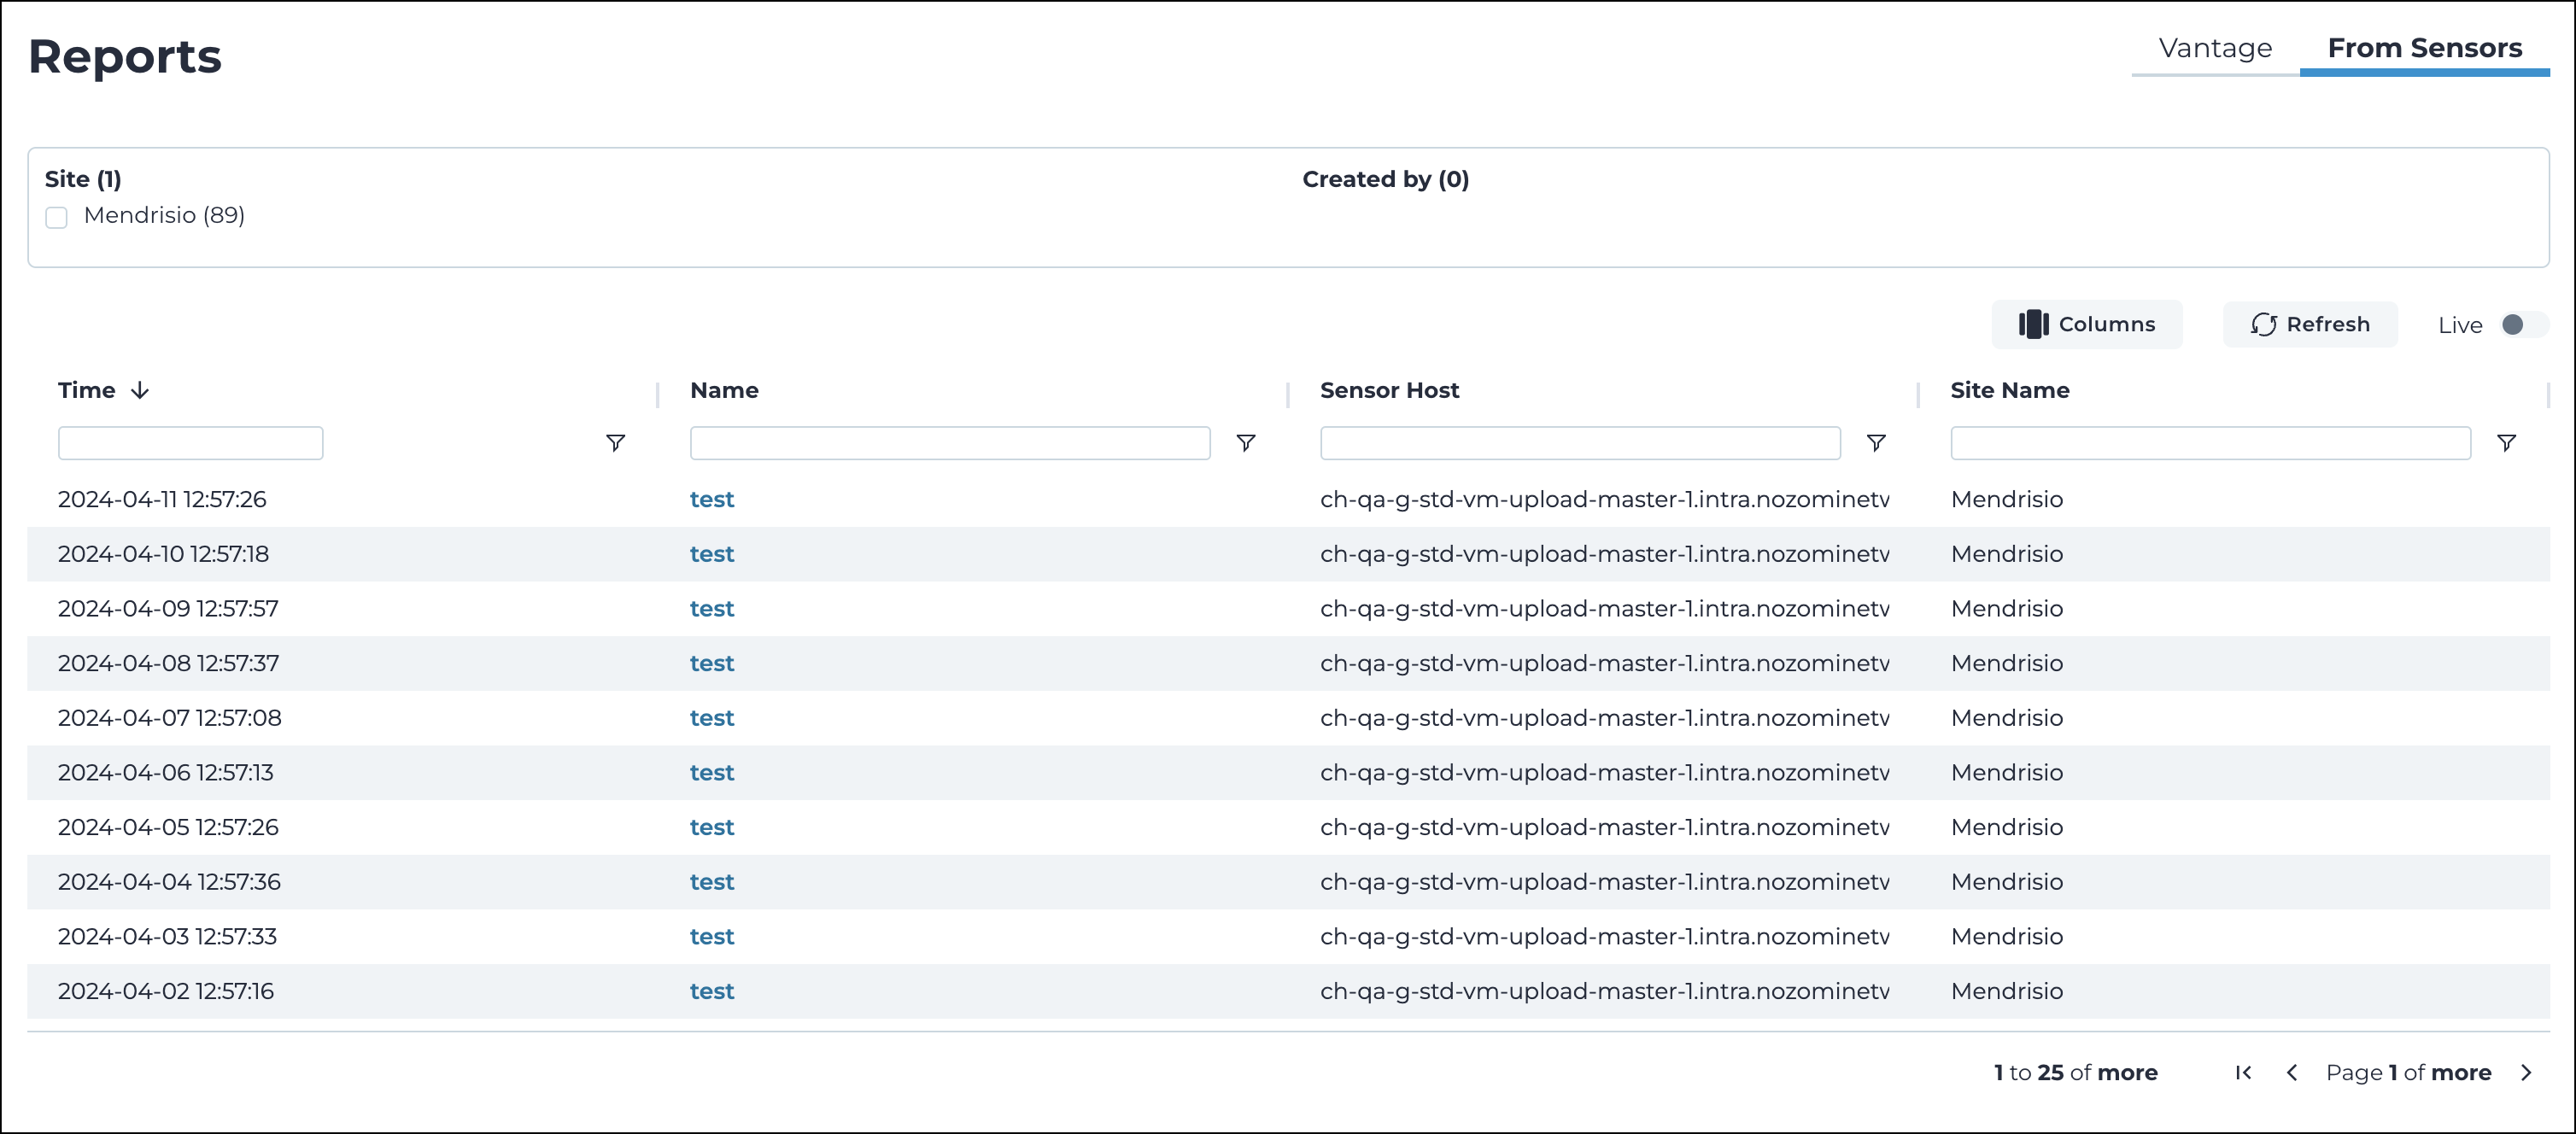Open the Columns chooser
The width and height of the screenshot is (2576, 1134).
[2086, 324]
